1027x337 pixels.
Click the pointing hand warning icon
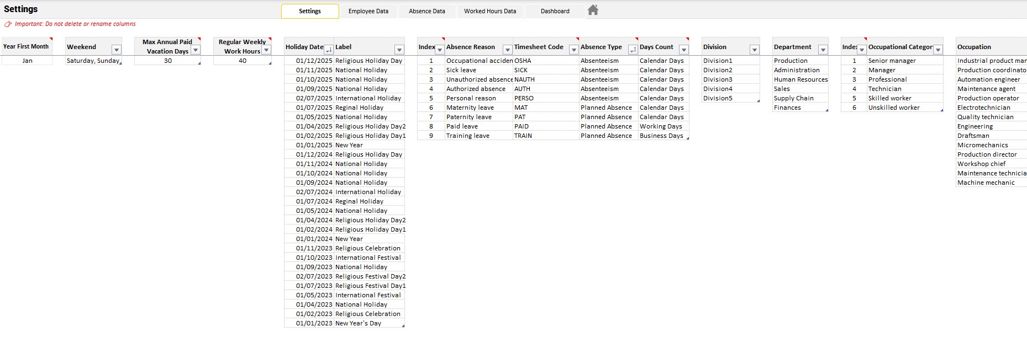click(8, 24)
